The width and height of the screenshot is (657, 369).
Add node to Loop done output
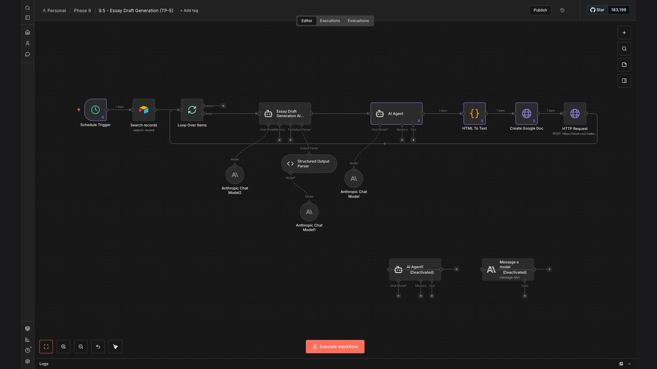pyautogui.click(x=223, y=106)
